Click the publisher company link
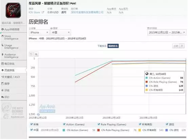This screenshot has height=140, width=194. (87, 12)
